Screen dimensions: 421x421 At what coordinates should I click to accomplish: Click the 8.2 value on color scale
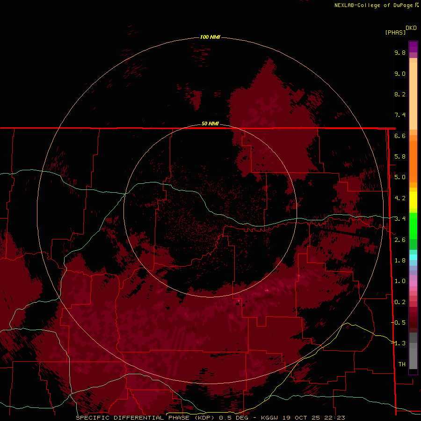tap(400, 94)
